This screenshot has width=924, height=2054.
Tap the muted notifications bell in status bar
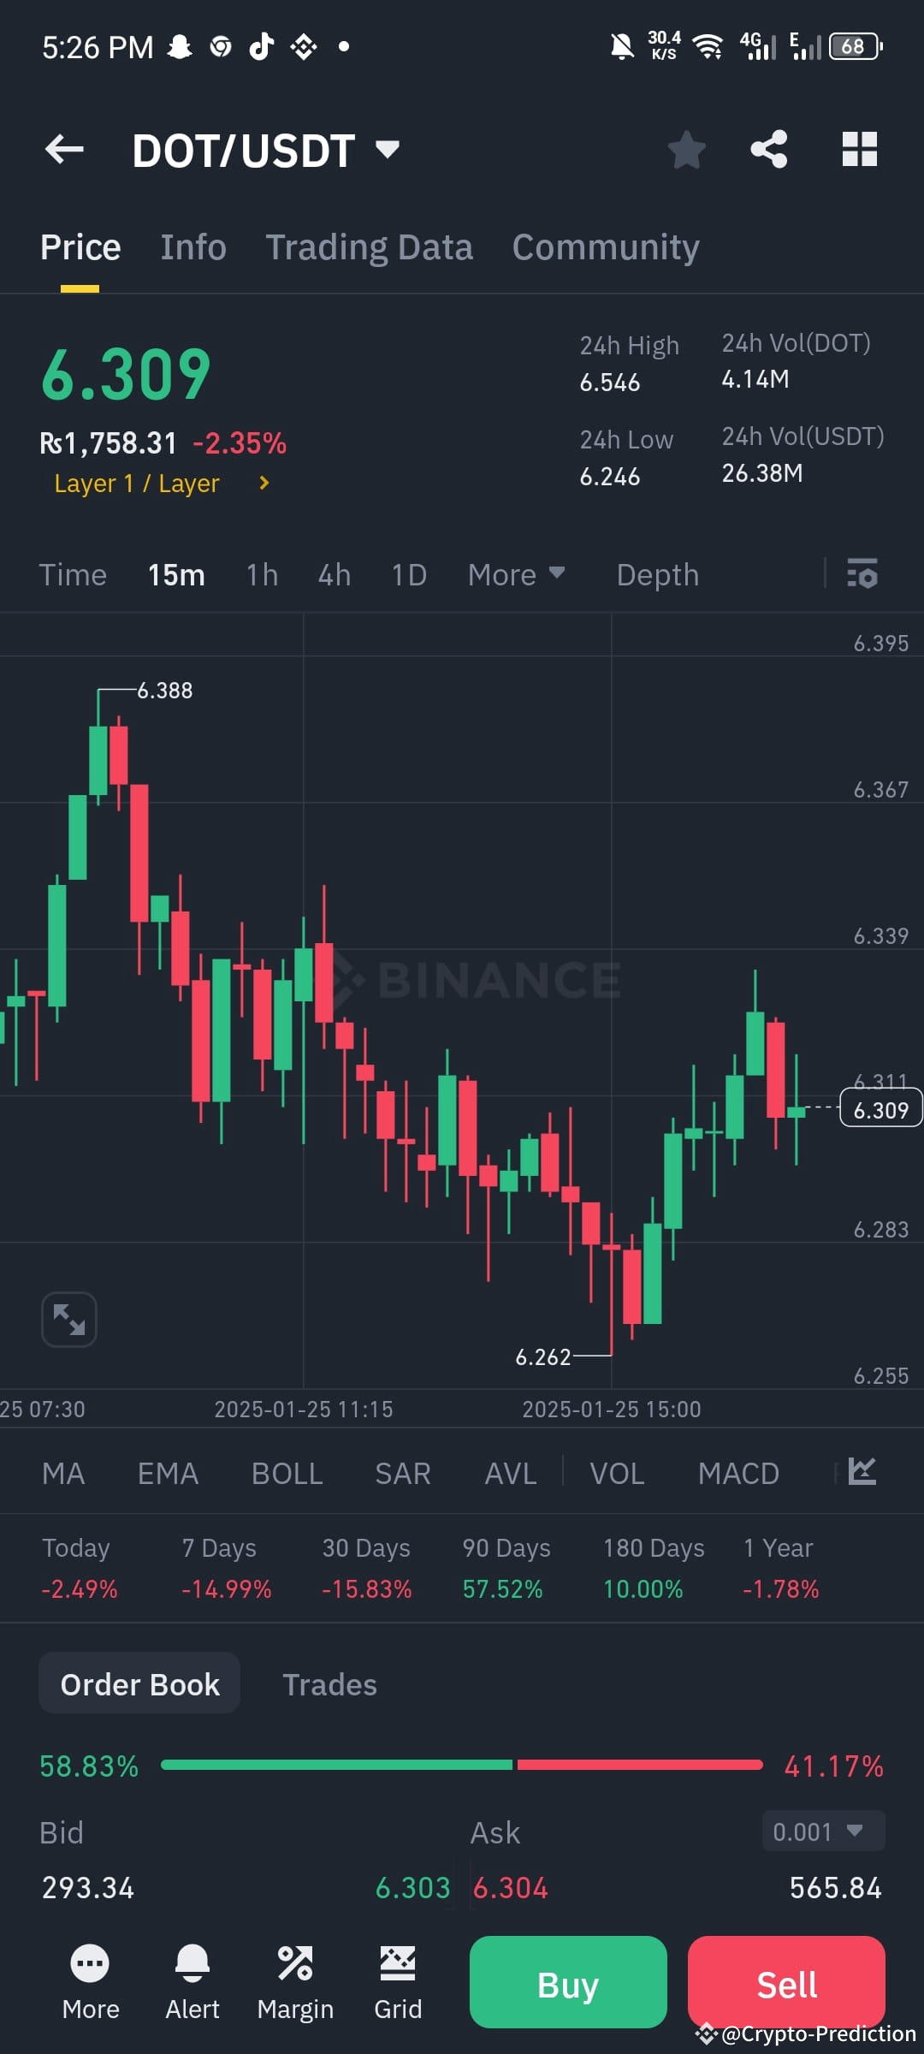click(622, 46)
